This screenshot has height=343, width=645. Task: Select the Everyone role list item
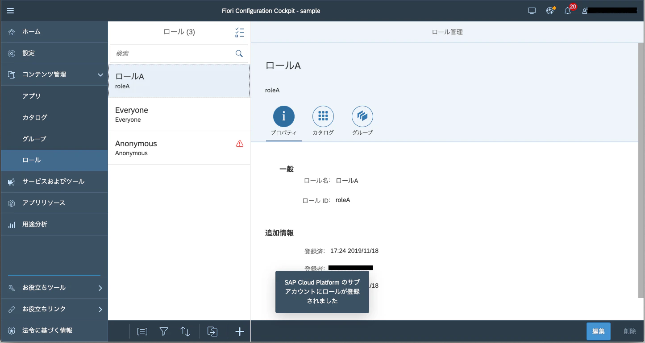179,114
